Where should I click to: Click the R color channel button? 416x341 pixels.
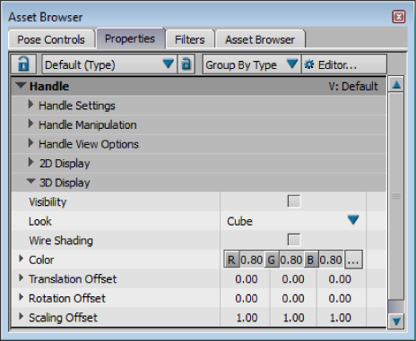[x=231, y=260]
